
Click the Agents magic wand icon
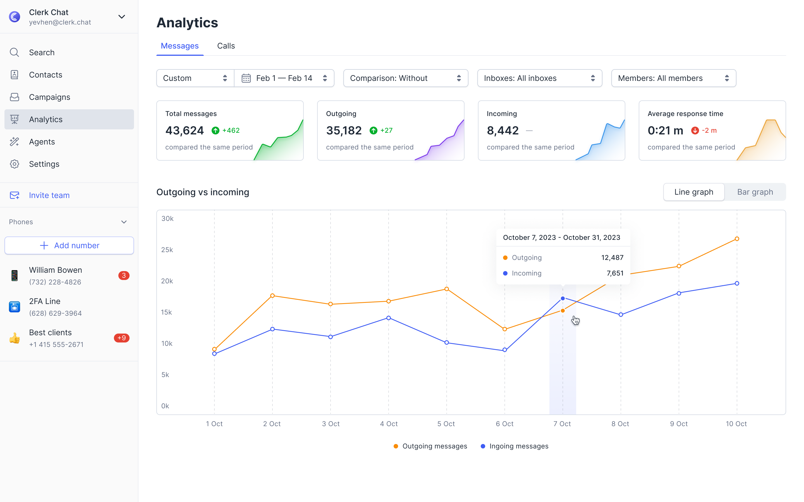pyautogui.click(x=14, y=142)
